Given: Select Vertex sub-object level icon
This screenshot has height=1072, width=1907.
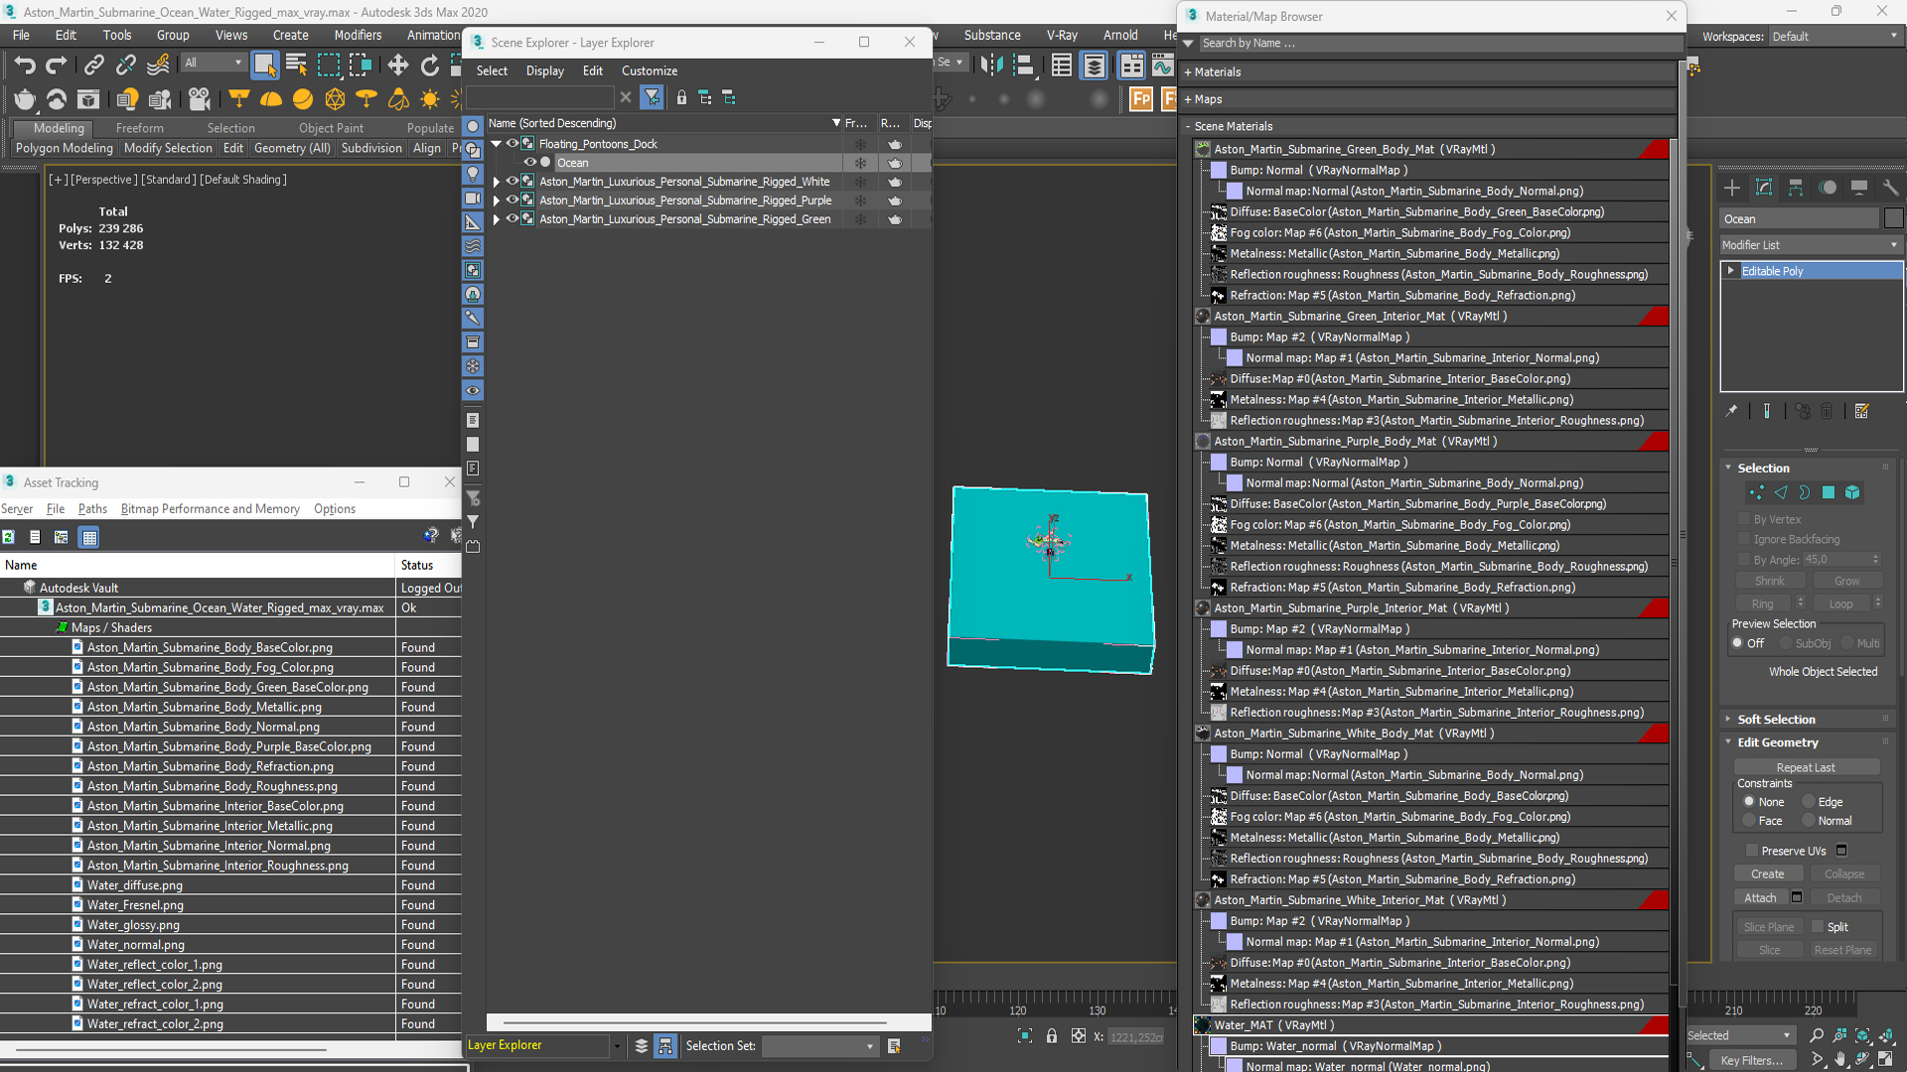Looking at the screenshot, I should [x=1756, y=492].
